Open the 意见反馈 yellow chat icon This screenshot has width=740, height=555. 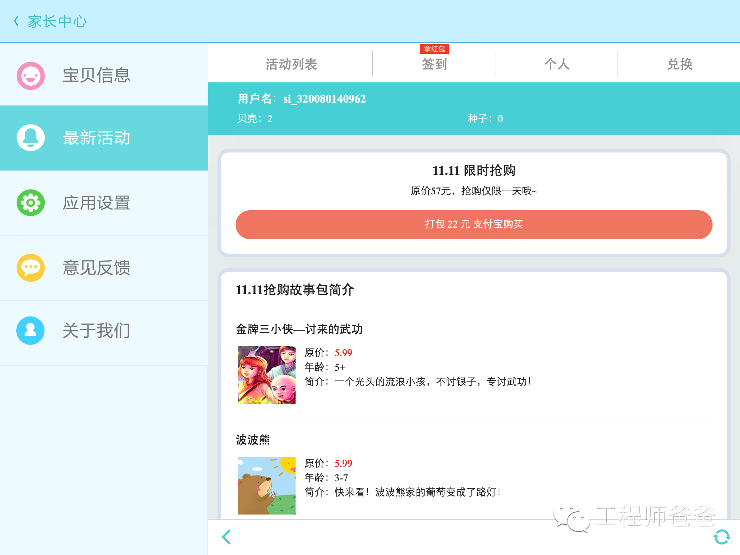[31, 268]
